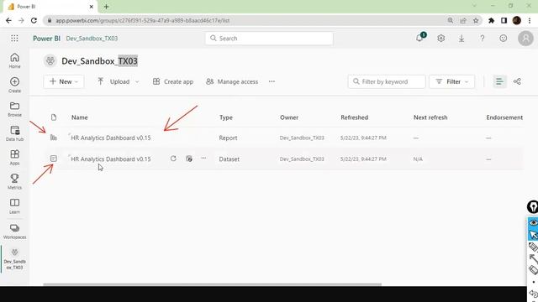Focus the Filter by keyword field
538x302 pixels.
(x=387, y=81)
